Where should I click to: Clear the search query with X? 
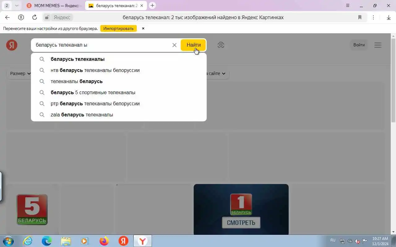pyautogui.click(x=174, y=45)
